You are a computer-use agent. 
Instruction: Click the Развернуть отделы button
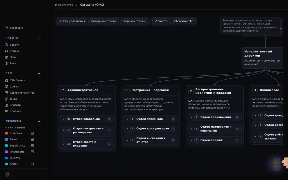(x=103, y=21)
